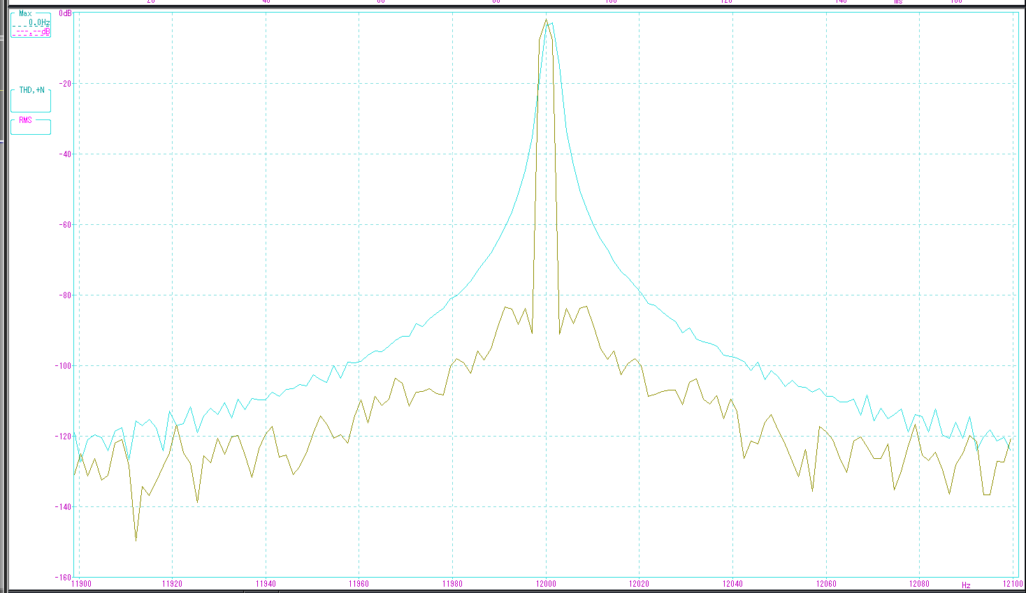Viewport: 1026px width, 593px height.
Task: Click the 12080 frequency axis label
Action: point(919,584)
